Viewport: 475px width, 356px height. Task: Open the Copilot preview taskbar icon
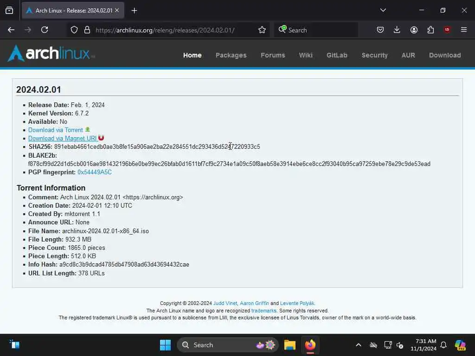460,345
